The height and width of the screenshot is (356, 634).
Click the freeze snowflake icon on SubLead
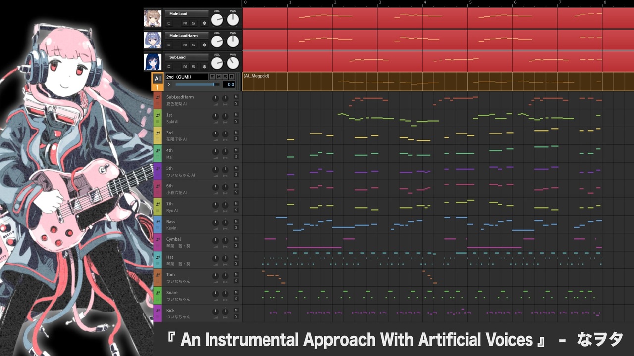tap(204, 67)
